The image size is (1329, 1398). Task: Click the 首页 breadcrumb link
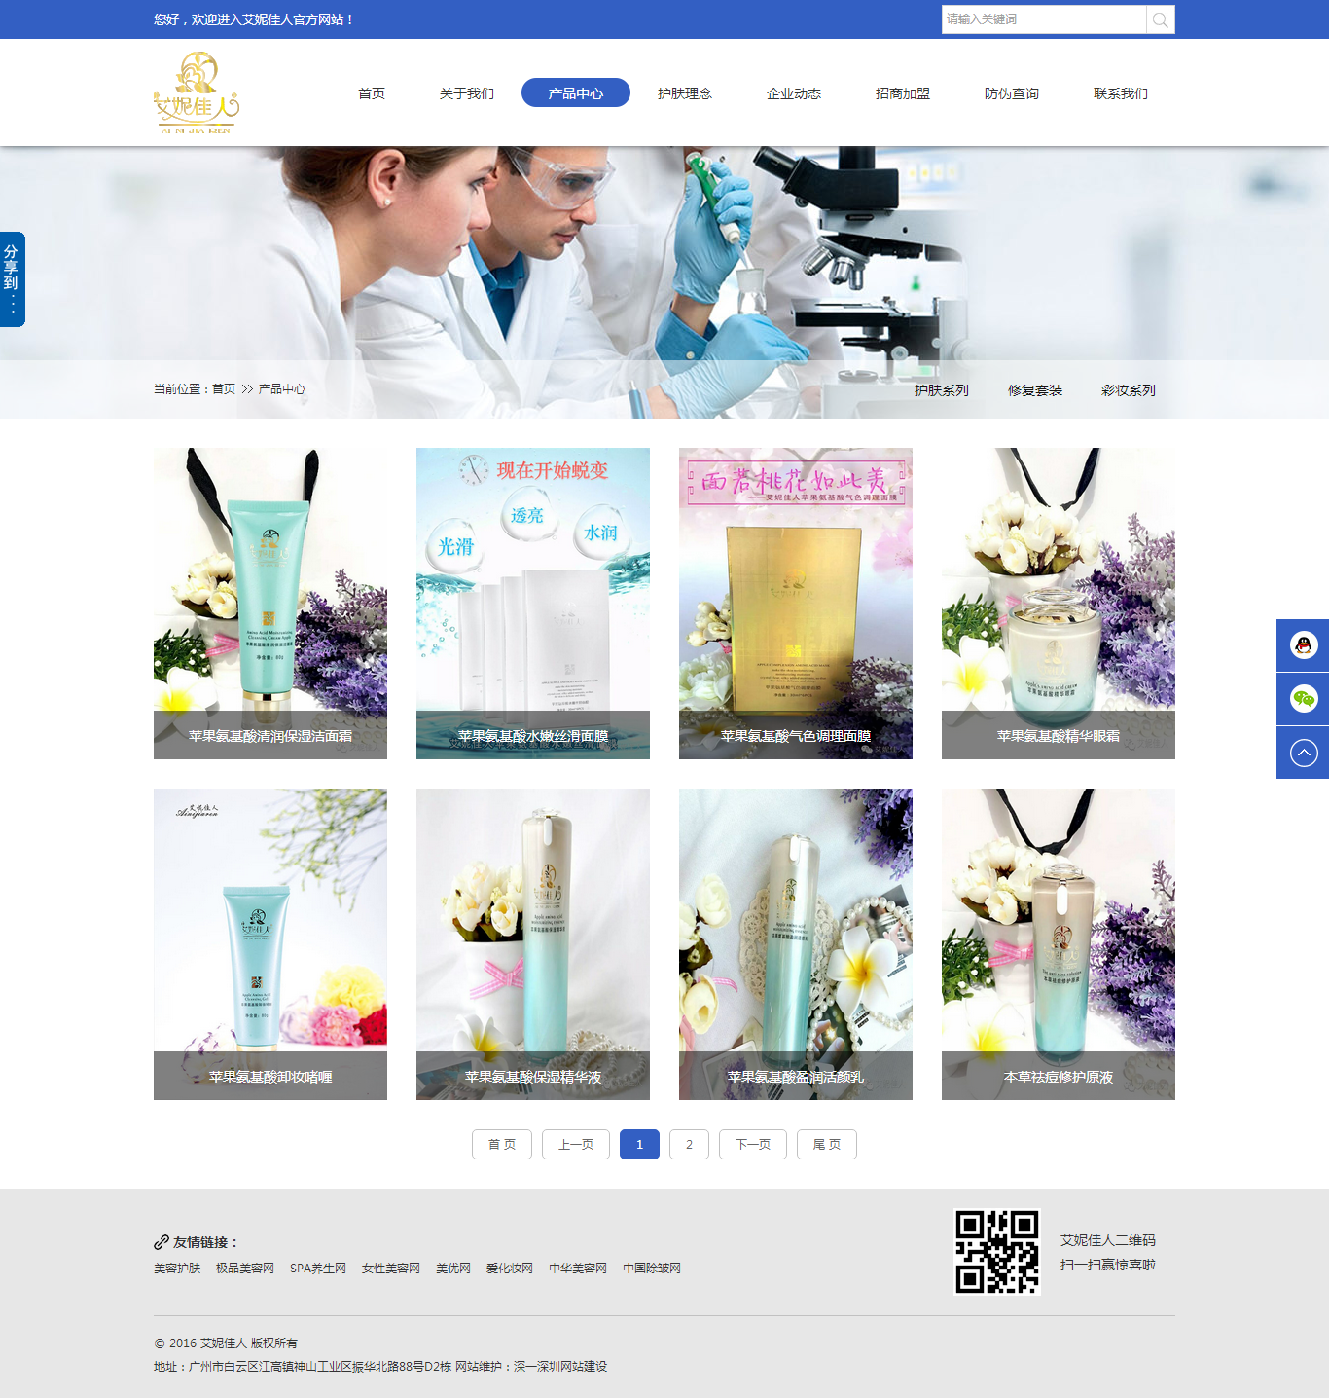[224, 389]
